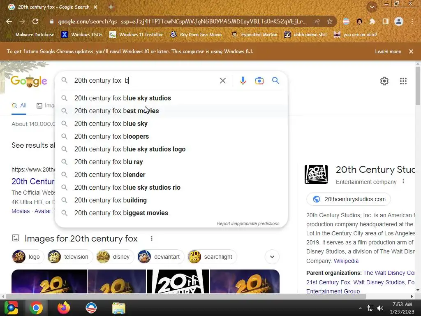The height and width of the screenshot is (316, 421).
Task: Open the tab search dropdown
Action: click(x=372, y=7)
